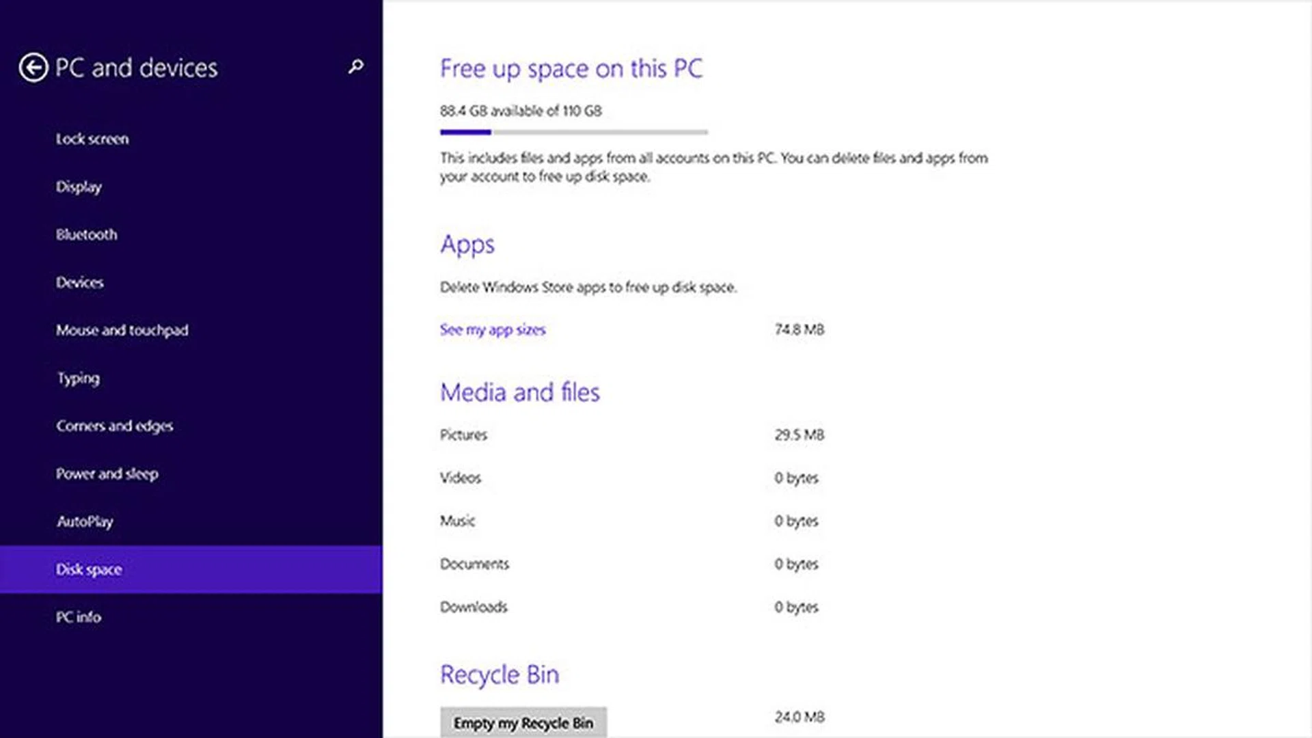Select the Media and files heading
Viewport: 1312px width, 738px height.
pos(520,392)
